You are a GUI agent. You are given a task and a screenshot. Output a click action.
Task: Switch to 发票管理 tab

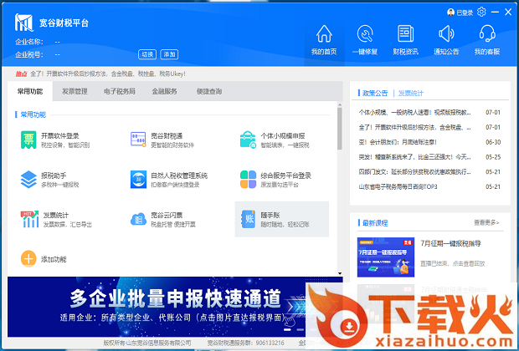(x=75, y=91)
